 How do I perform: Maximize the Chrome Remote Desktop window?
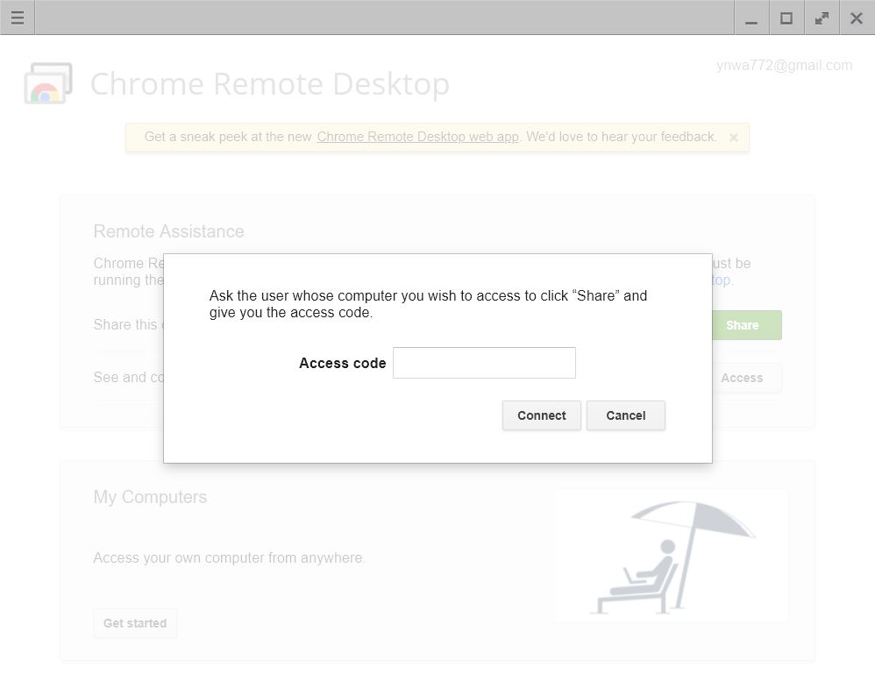786,18
